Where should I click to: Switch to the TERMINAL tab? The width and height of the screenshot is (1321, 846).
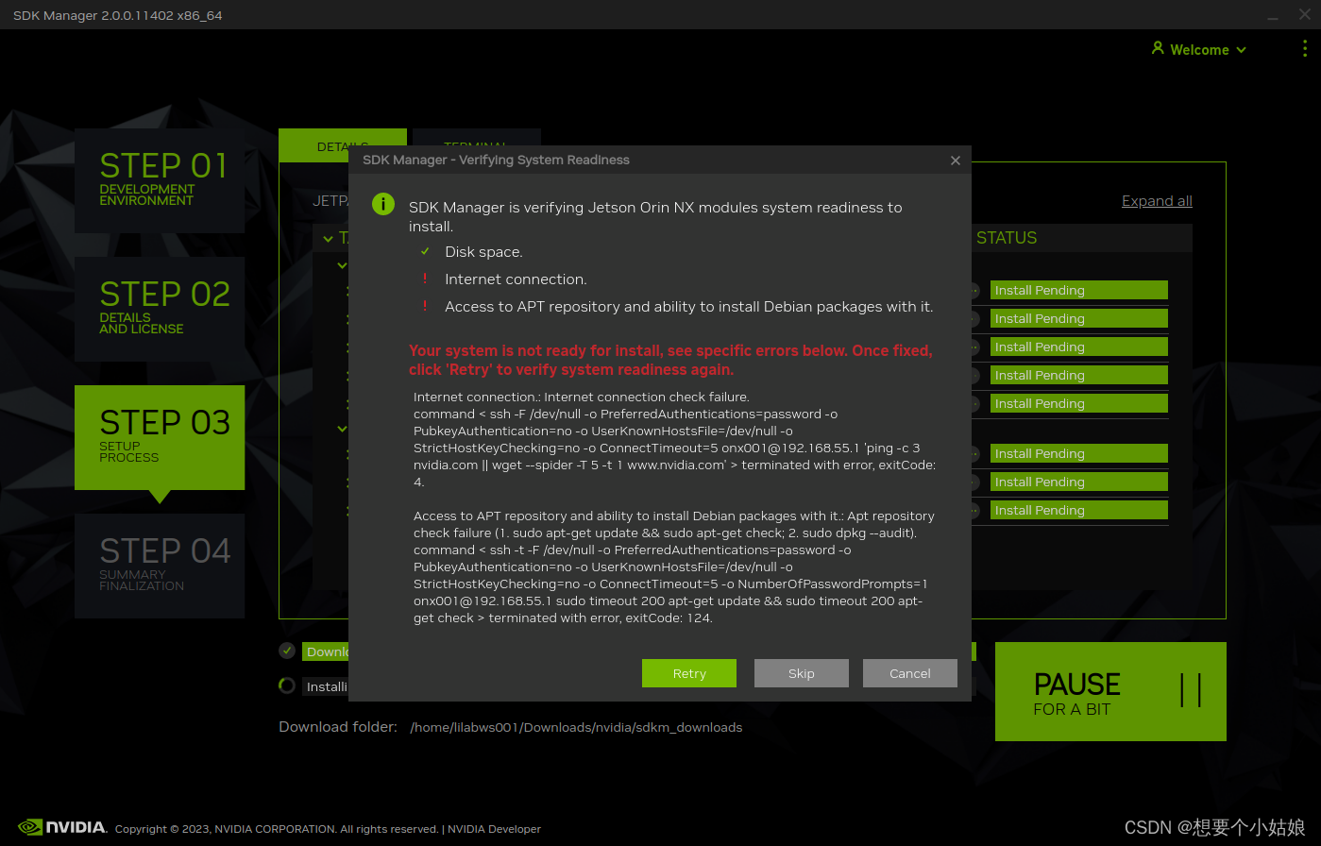click(x=476, y=145)
